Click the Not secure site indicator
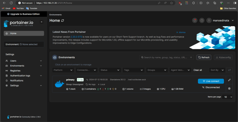The height and width of the screenshot is (122, 238). (25, 3)
